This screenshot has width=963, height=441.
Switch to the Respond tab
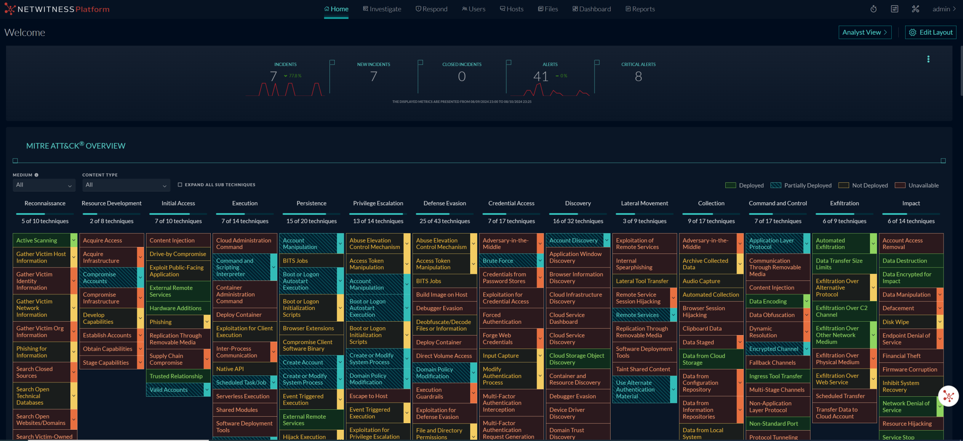tap(432, 9)
